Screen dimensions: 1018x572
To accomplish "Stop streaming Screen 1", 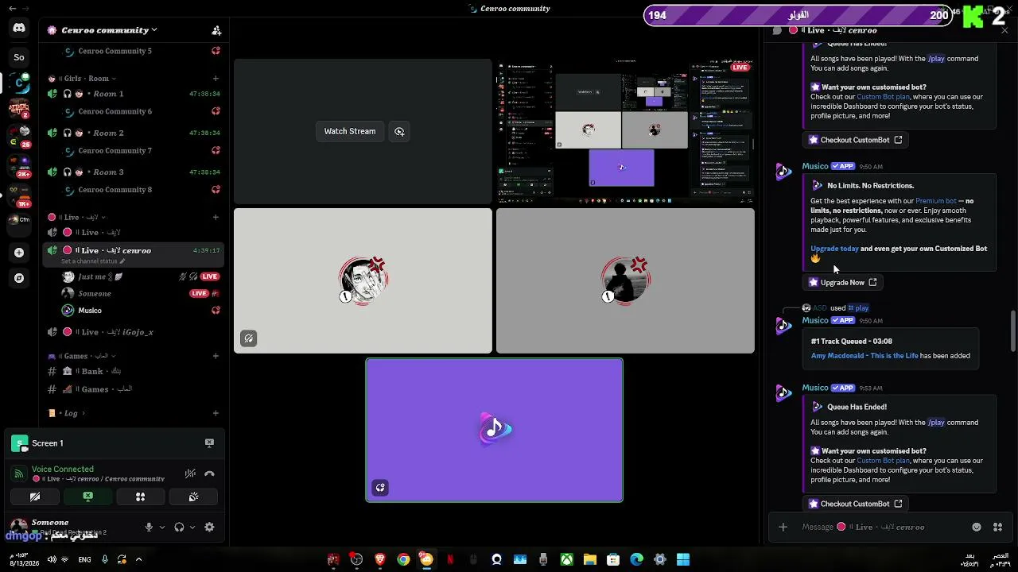I will click(x=209, y=443).
